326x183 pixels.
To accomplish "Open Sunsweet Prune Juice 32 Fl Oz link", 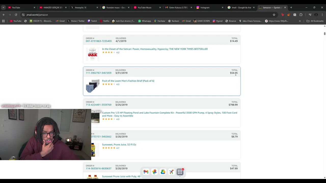I will (119, 145).
